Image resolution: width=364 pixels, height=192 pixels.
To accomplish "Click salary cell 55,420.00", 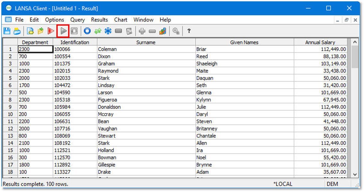I will 320,158.
